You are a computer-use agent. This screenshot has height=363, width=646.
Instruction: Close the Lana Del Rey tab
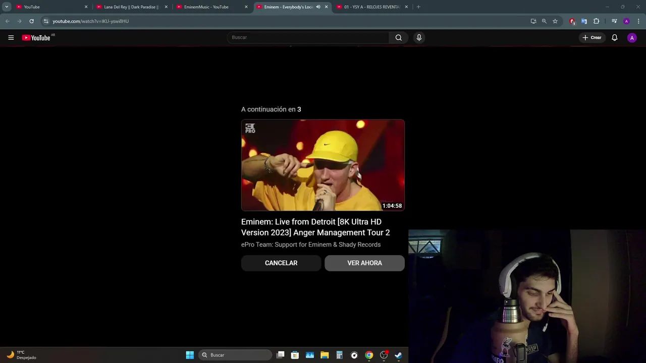pos(166,7)
